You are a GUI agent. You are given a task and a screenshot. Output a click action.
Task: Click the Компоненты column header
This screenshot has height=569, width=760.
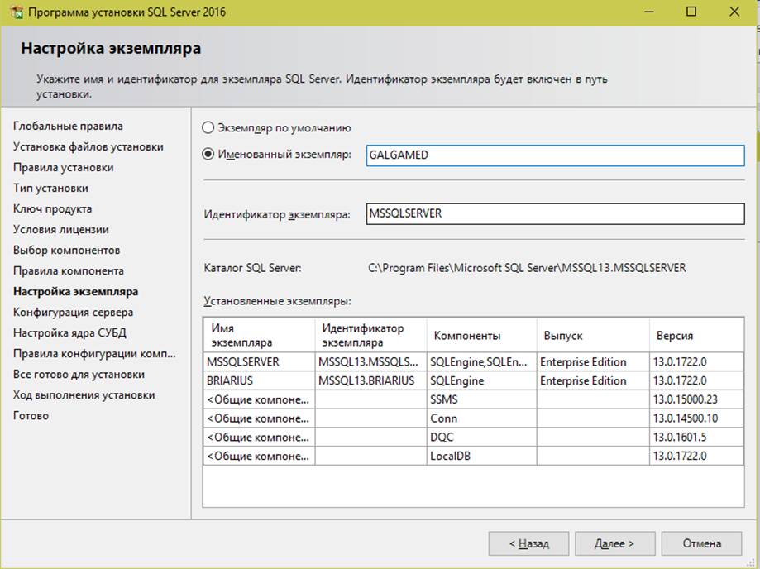[x=482, y=336]
